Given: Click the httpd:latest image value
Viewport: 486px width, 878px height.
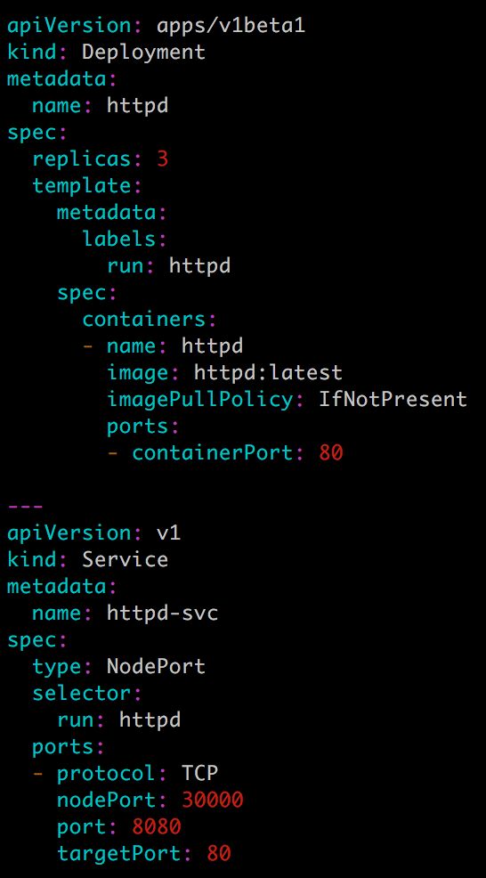Looking at the screenshot, I should coord(268,372).
